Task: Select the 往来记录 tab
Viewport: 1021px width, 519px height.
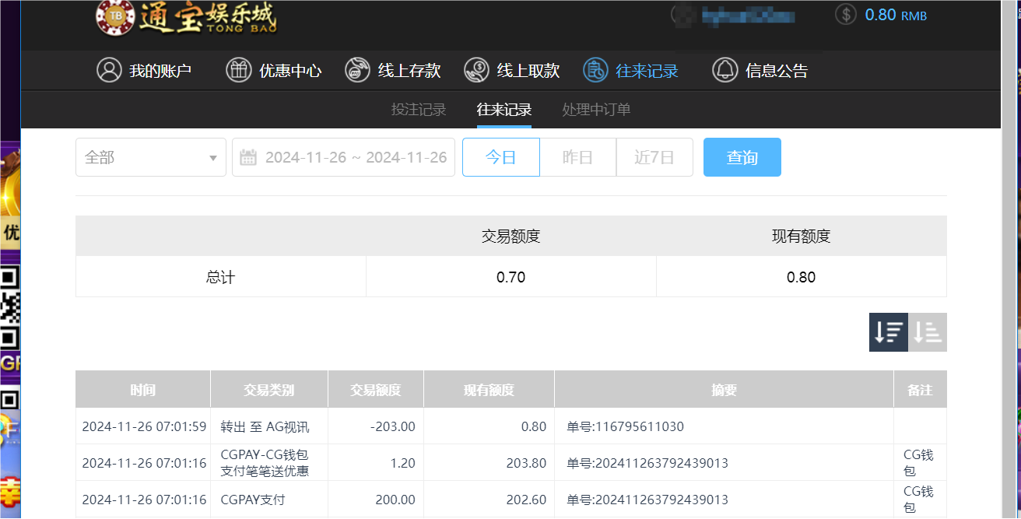Action: coord(503,110)
